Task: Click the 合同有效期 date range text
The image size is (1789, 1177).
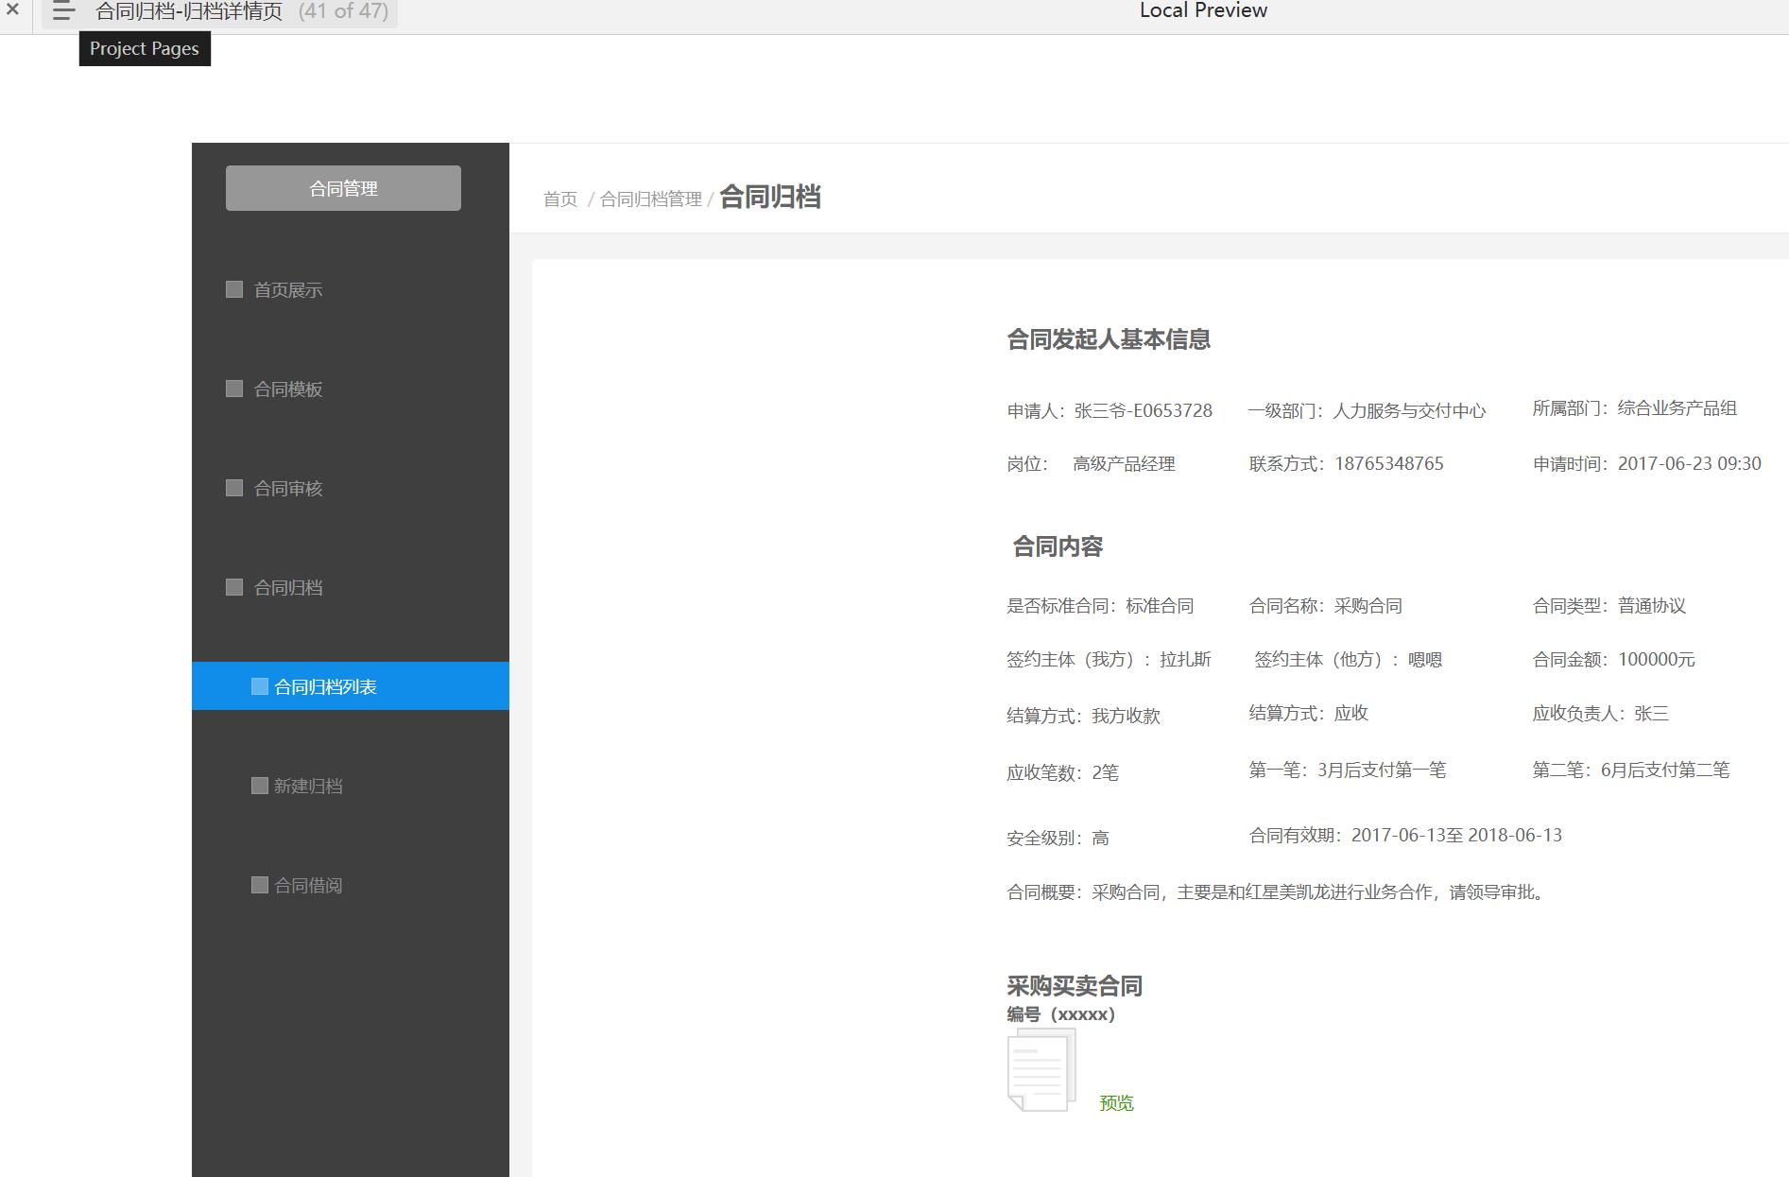Action: (x=1405, y=836)
